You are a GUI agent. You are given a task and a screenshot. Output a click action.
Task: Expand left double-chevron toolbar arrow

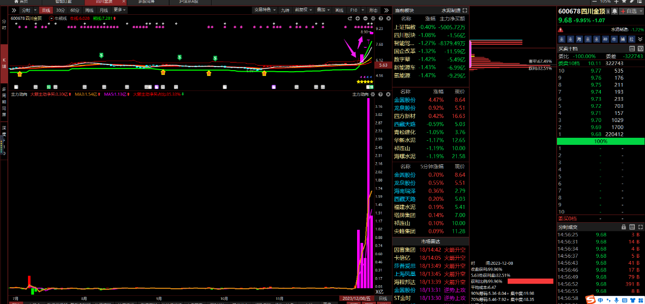[x=14, y=10]
